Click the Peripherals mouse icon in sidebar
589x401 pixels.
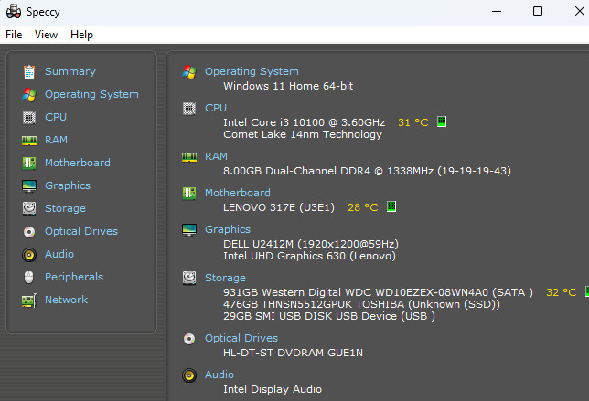pos(28,277)
